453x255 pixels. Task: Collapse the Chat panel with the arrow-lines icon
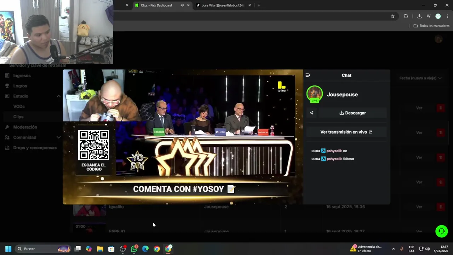coord(308,75)
